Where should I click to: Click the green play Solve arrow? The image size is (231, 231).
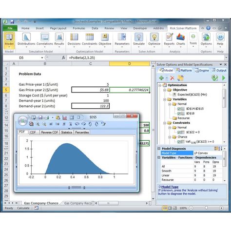tap(224, 78)
